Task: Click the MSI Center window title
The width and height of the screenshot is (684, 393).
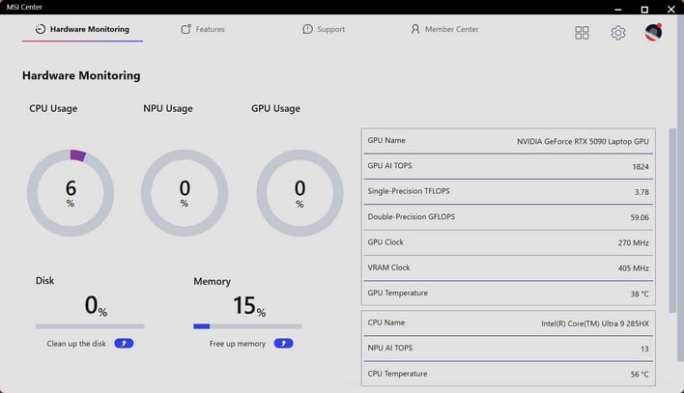Action: [24, 7]
